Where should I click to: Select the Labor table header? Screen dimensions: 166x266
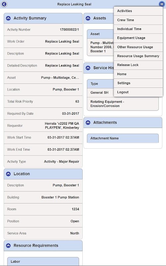[x=43, y=261]
